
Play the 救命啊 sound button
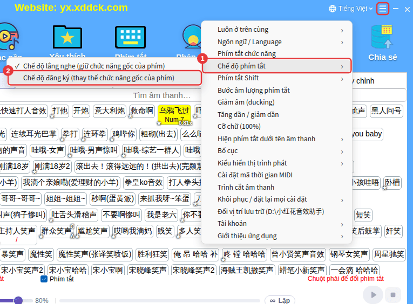click(x=142, y=111)
